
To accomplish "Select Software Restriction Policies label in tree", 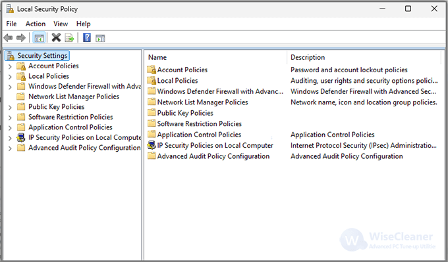I will click(70, 117).
